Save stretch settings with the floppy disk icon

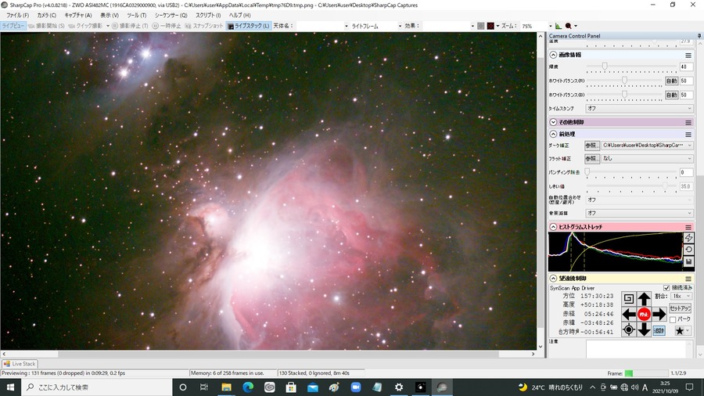tap(688, 261)
